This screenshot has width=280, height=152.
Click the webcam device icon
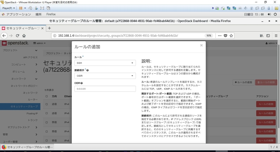252,8
